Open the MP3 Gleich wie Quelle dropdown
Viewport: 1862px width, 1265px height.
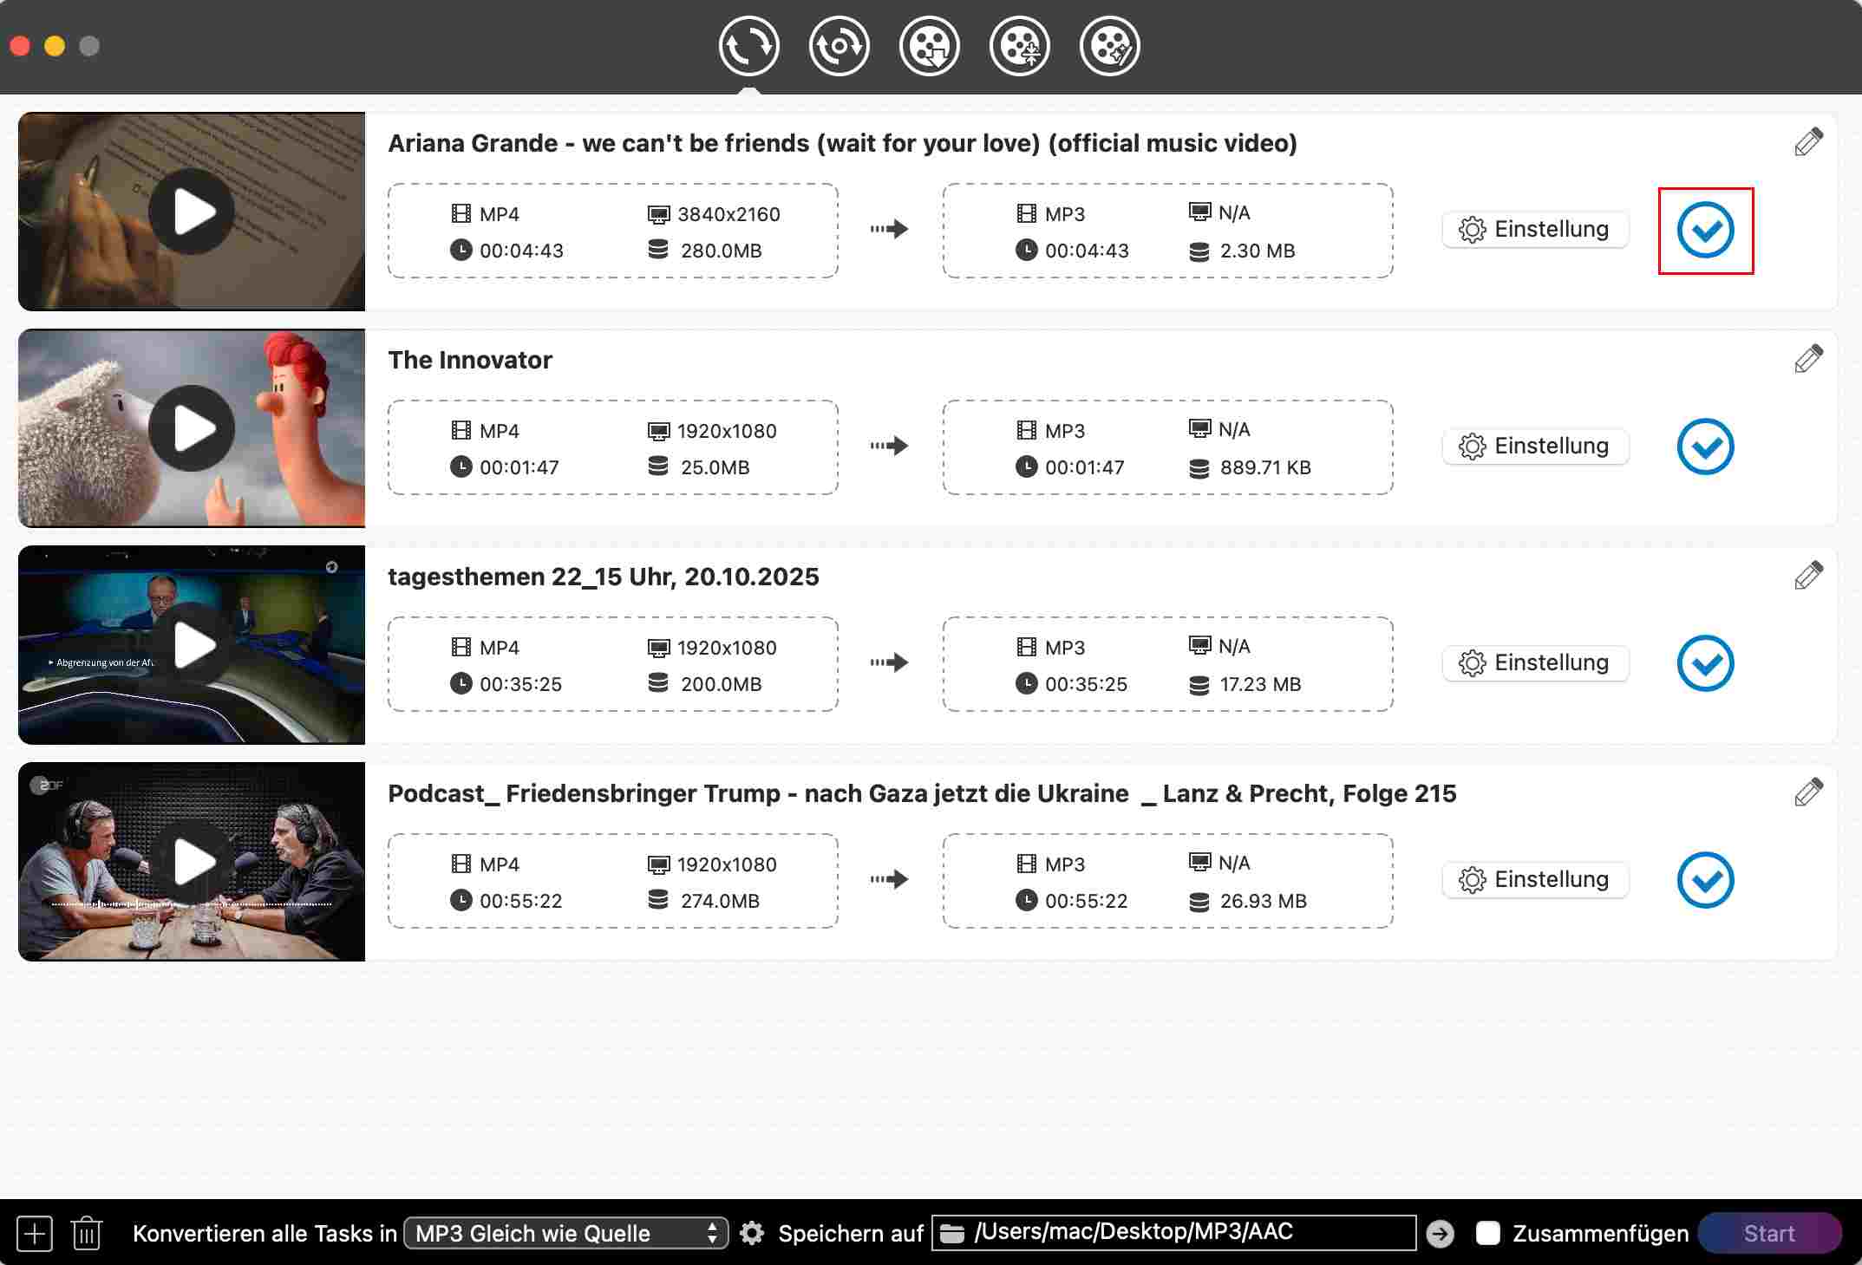tap(565, 1233)
